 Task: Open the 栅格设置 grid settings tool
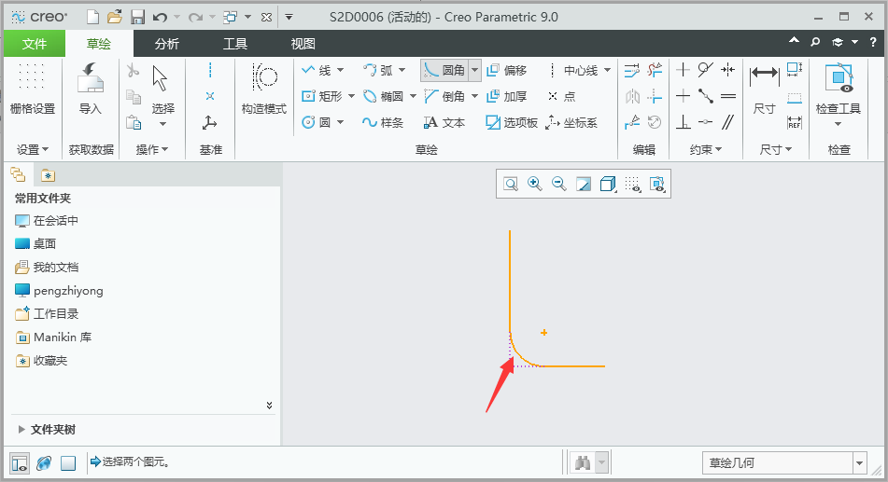33,89
